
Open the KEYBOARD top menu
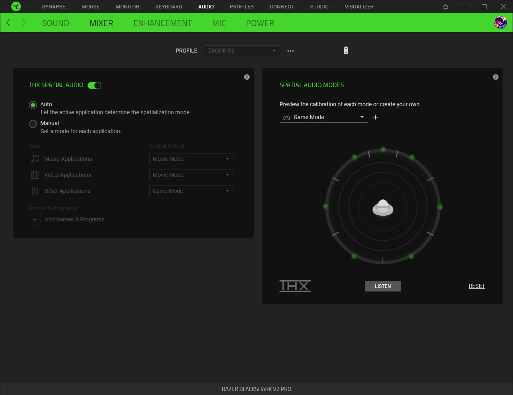click(169, 7)
